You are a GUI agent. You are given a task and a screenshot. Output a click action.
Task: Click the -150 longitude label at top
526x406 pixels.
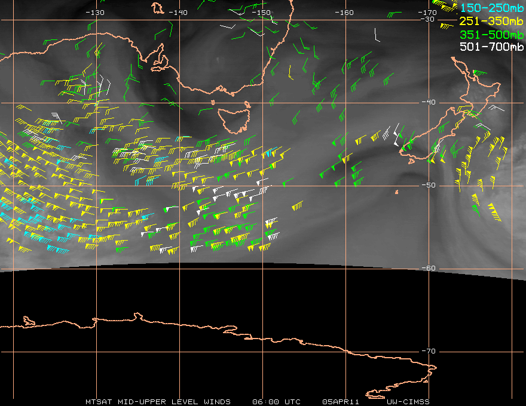click(261, 13)
